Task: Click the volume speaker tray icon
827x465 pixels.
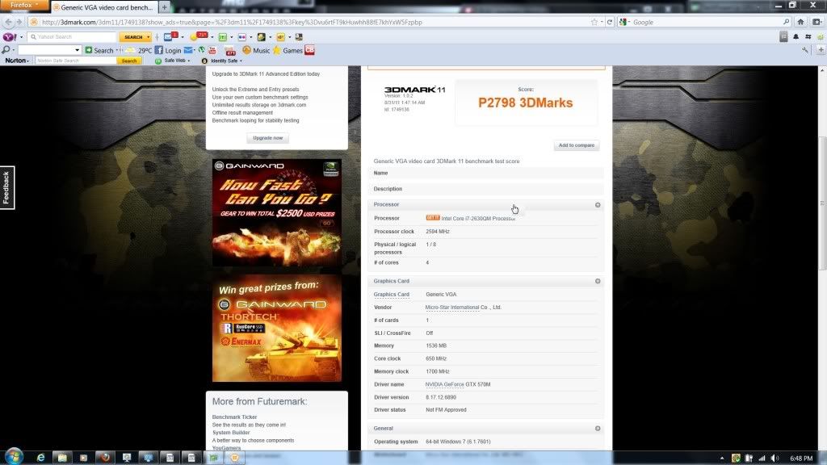Action: [775, 459]
